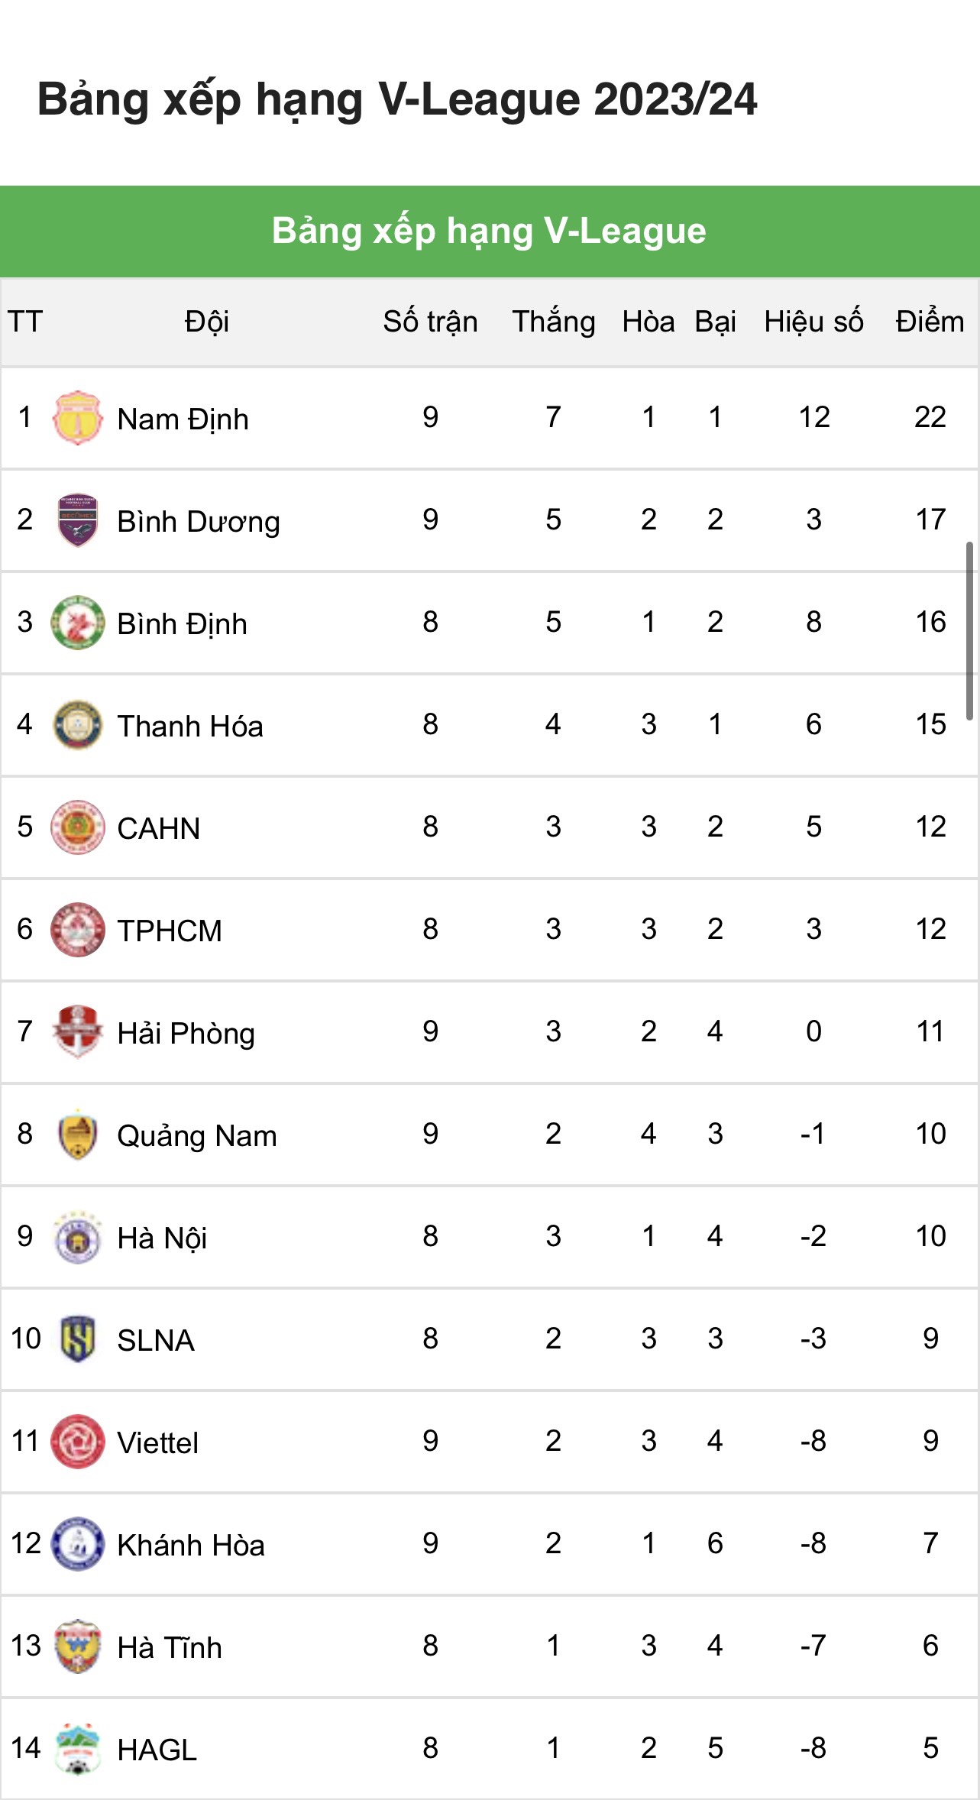This screenshot has height=1800, width=980.
Task: Click the Bình Dương club crest
Action: click(77, 520)
